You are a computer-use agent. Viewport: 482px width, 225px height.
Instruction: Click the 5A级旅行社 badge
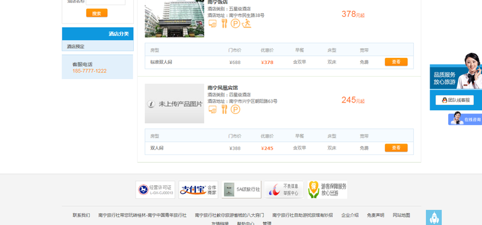(242, 189)
